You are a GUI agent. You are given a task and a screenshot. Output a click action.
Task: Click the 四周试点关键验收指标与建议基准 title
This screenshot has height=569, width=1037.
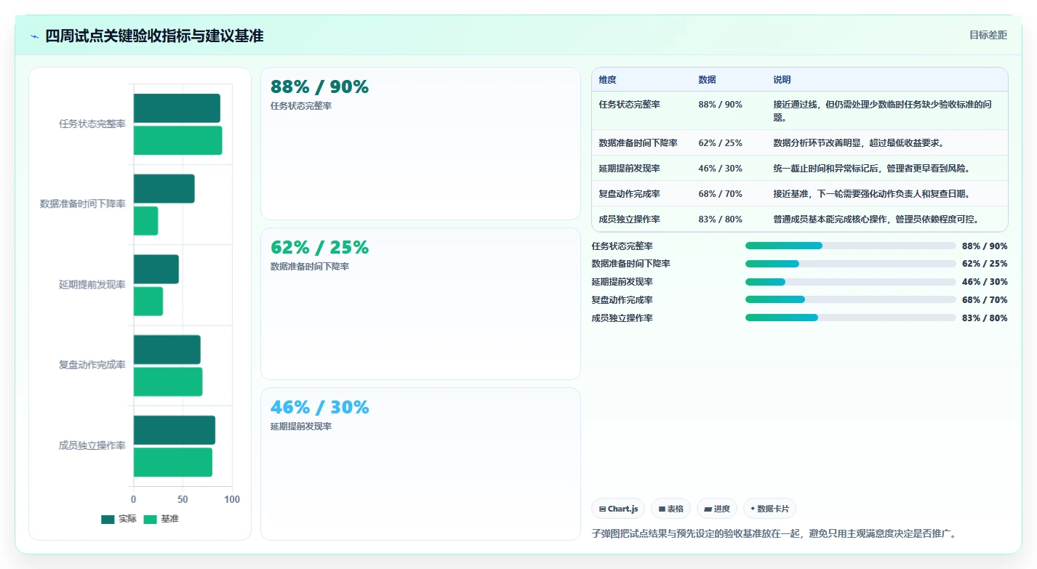(154, 36)
